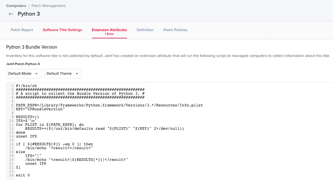Click the KEY="CFBundleVersion" line
The width and height of the screenshot is (333, 180).
40,109
